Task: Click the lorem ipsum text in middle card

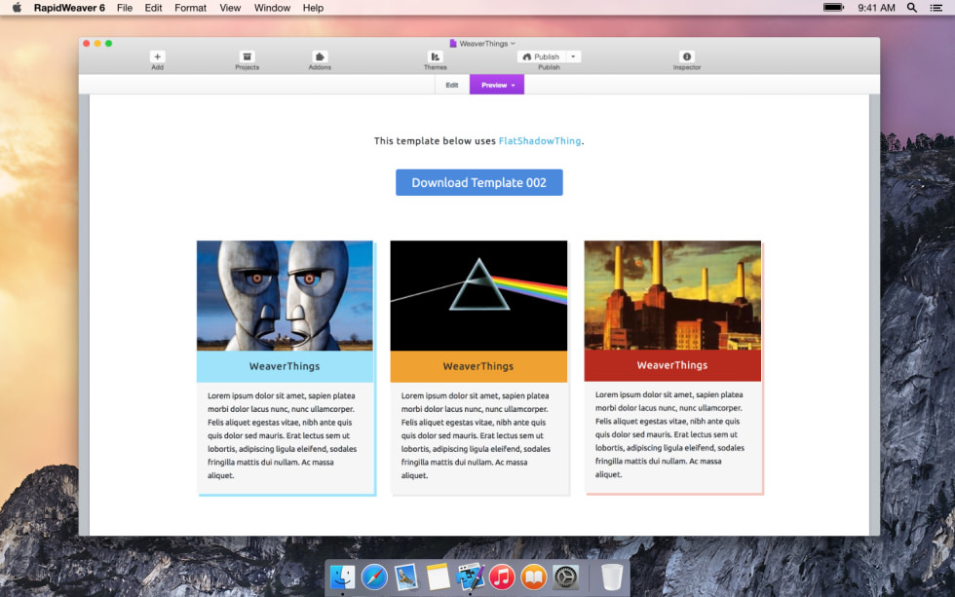Action: pos(476,435)
